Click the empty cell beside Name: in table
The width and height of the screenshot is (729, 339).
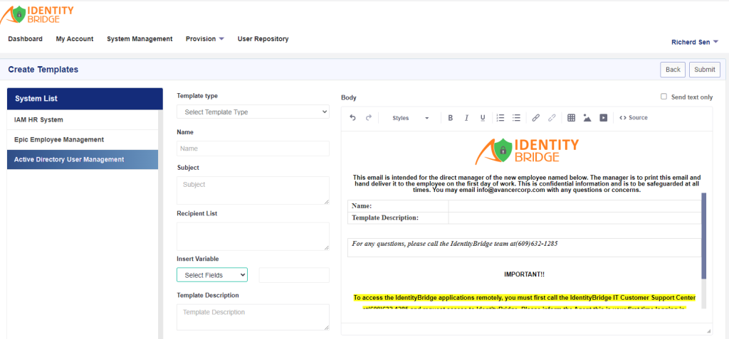575,206
